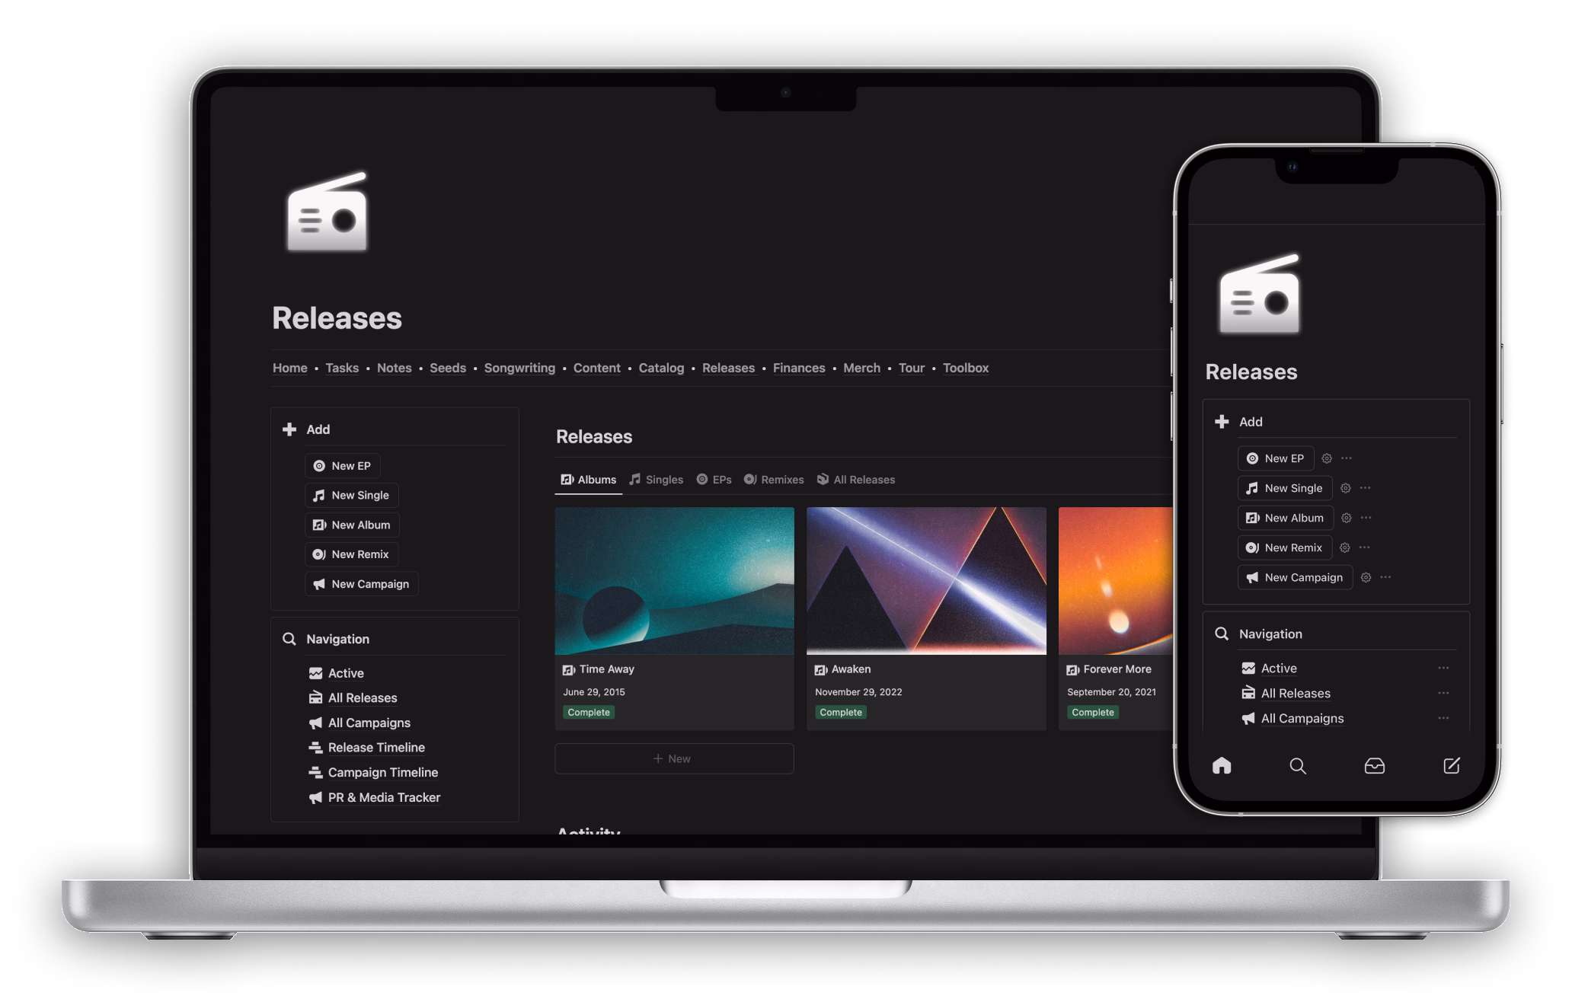This screenshot has width=1572, height=999.
Task: Click the New EP button on the laptop
Action: click(343, 466)
